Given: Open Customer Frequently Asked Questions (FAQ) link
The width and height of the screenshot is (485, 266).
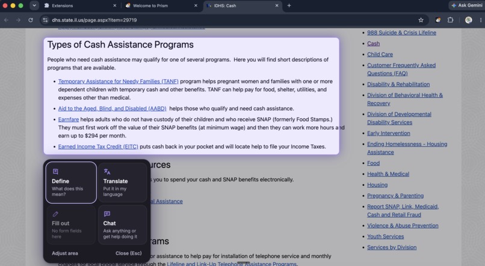Looking at the screenshot, I should pyautogui.click(x=401, y=70).
